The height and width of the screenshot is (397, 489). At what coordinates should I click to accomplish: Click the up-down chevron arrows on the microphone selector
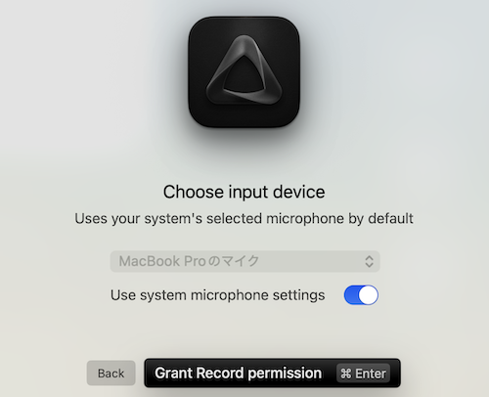tap(369, 261)
